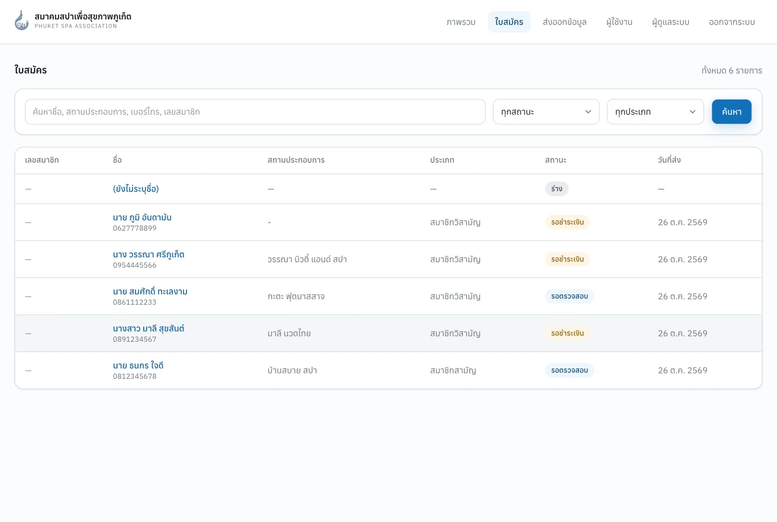Click รอตรวจสอบ badge for สมศักดิ์ ทะเลงาม
777x522 pixels.
tap(569, 296)
